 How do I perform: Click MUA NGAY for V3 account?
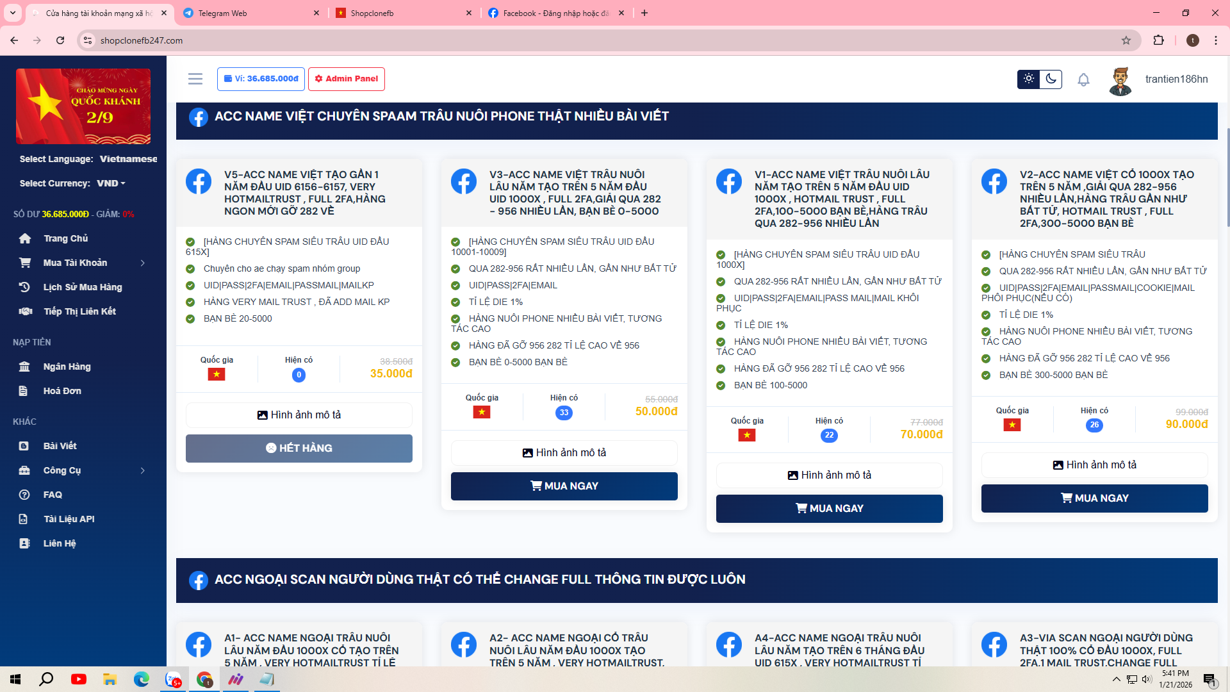click(x=564, y=486)
